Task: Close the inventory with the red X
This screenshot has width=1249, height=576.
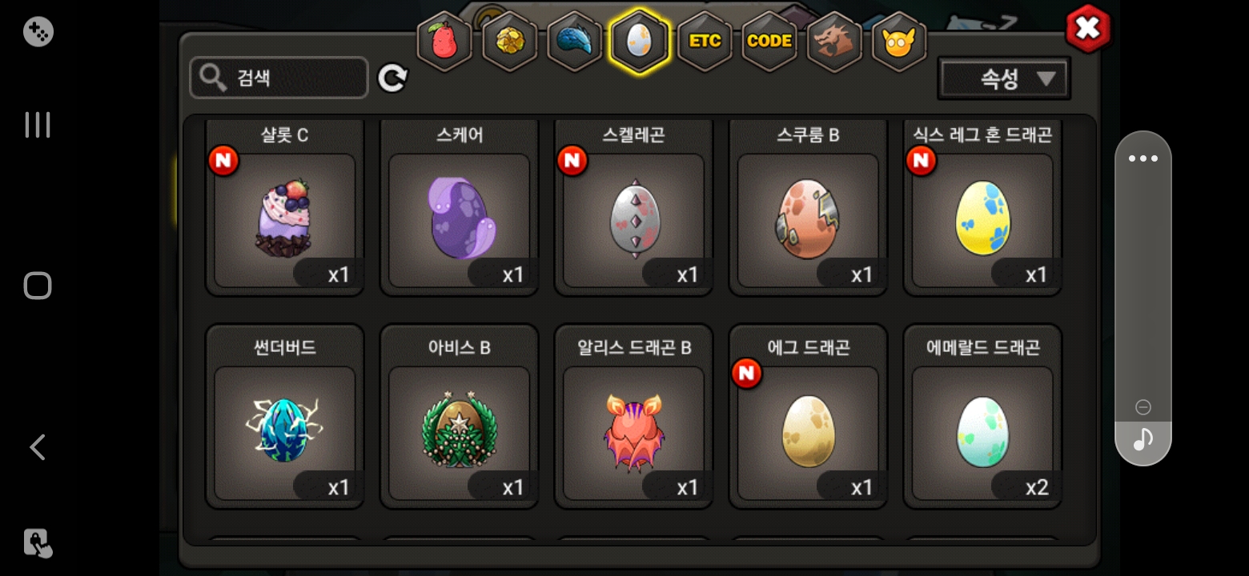Action: pos(1088,29)
